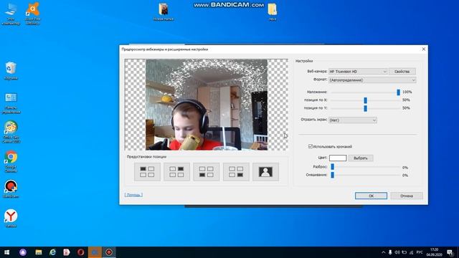
Task: Click the microphone tray icon
Action: [390, 252]
